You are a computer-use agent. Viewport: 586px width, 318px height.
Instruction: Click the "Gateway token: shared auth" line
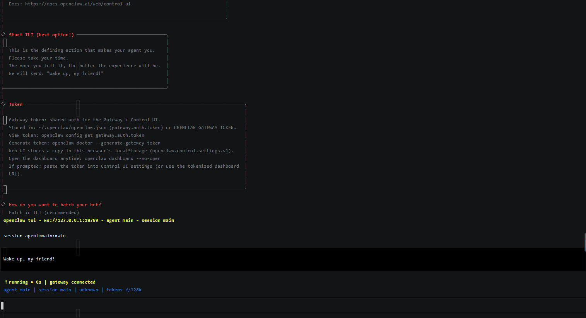pos(84,120)
